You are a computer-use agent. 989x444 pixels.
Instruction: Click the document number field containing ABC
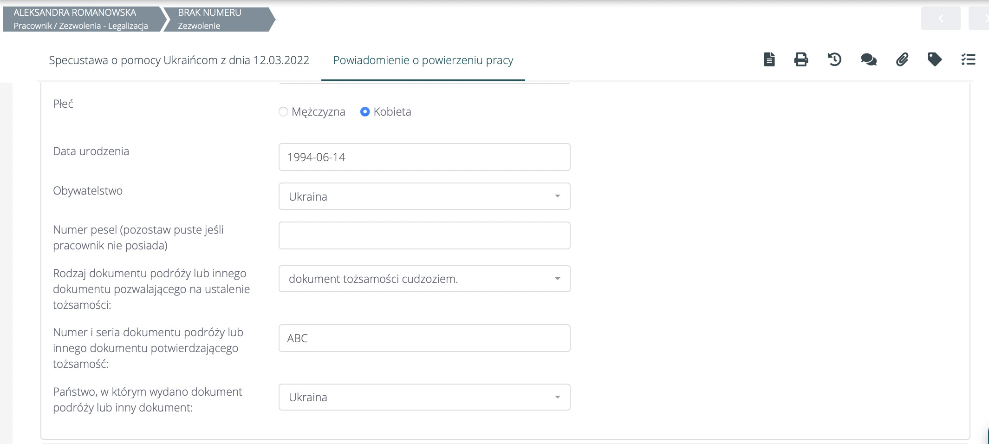click(424, 338)
